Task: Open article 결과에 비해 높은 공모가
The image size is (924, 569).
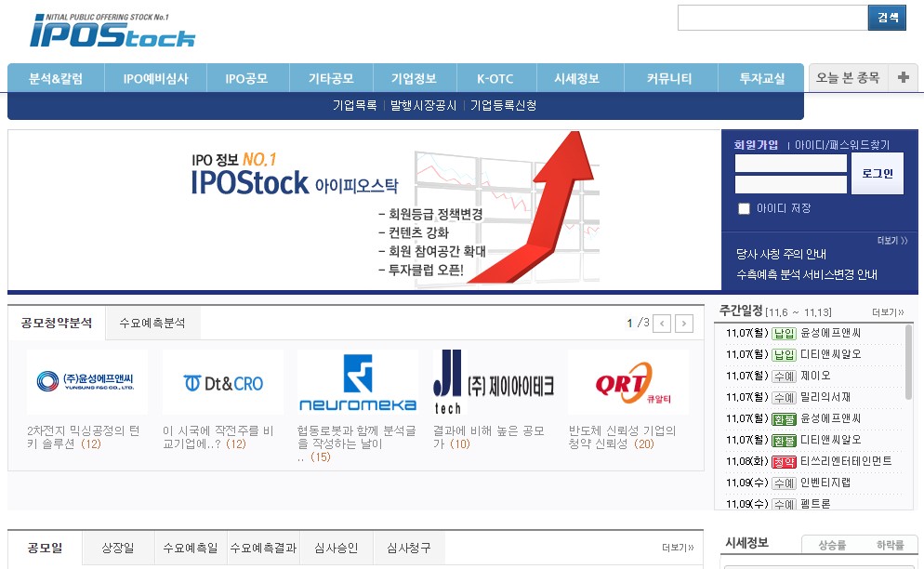Action: [489, 438]
